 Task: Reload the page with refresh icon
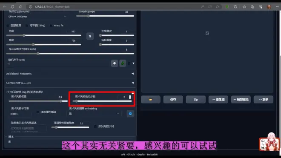pyautogui.click(x=12, y=7)
